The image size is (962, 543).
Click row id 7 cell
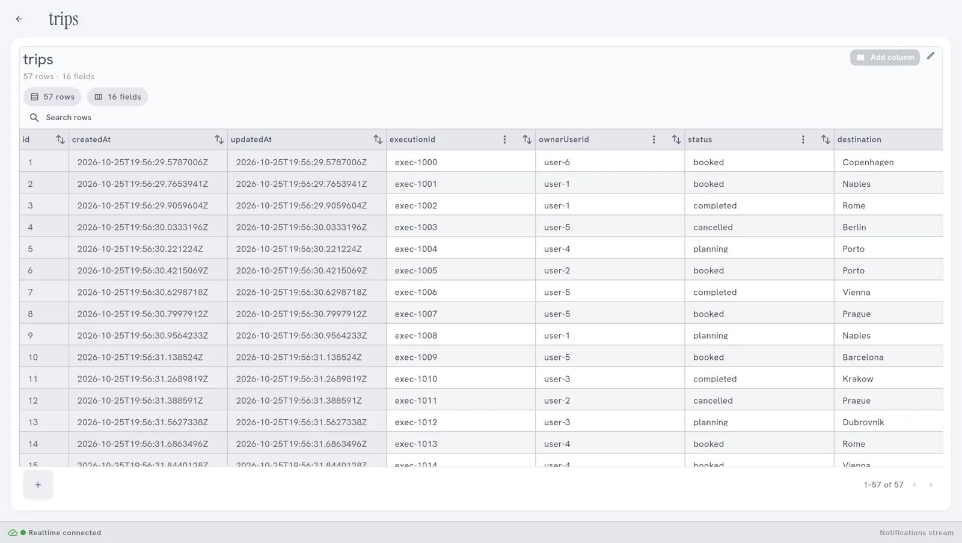click(x=44, y=292)
